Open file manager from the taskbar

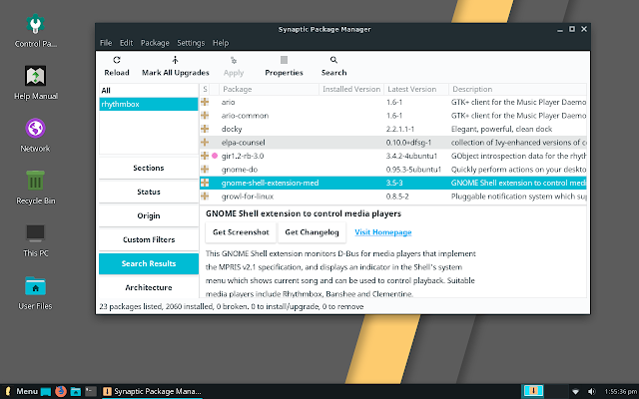(x=76, y=392)
